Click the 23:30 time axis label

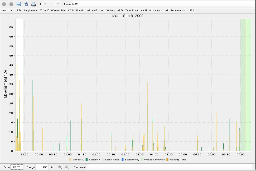point(24,154)
